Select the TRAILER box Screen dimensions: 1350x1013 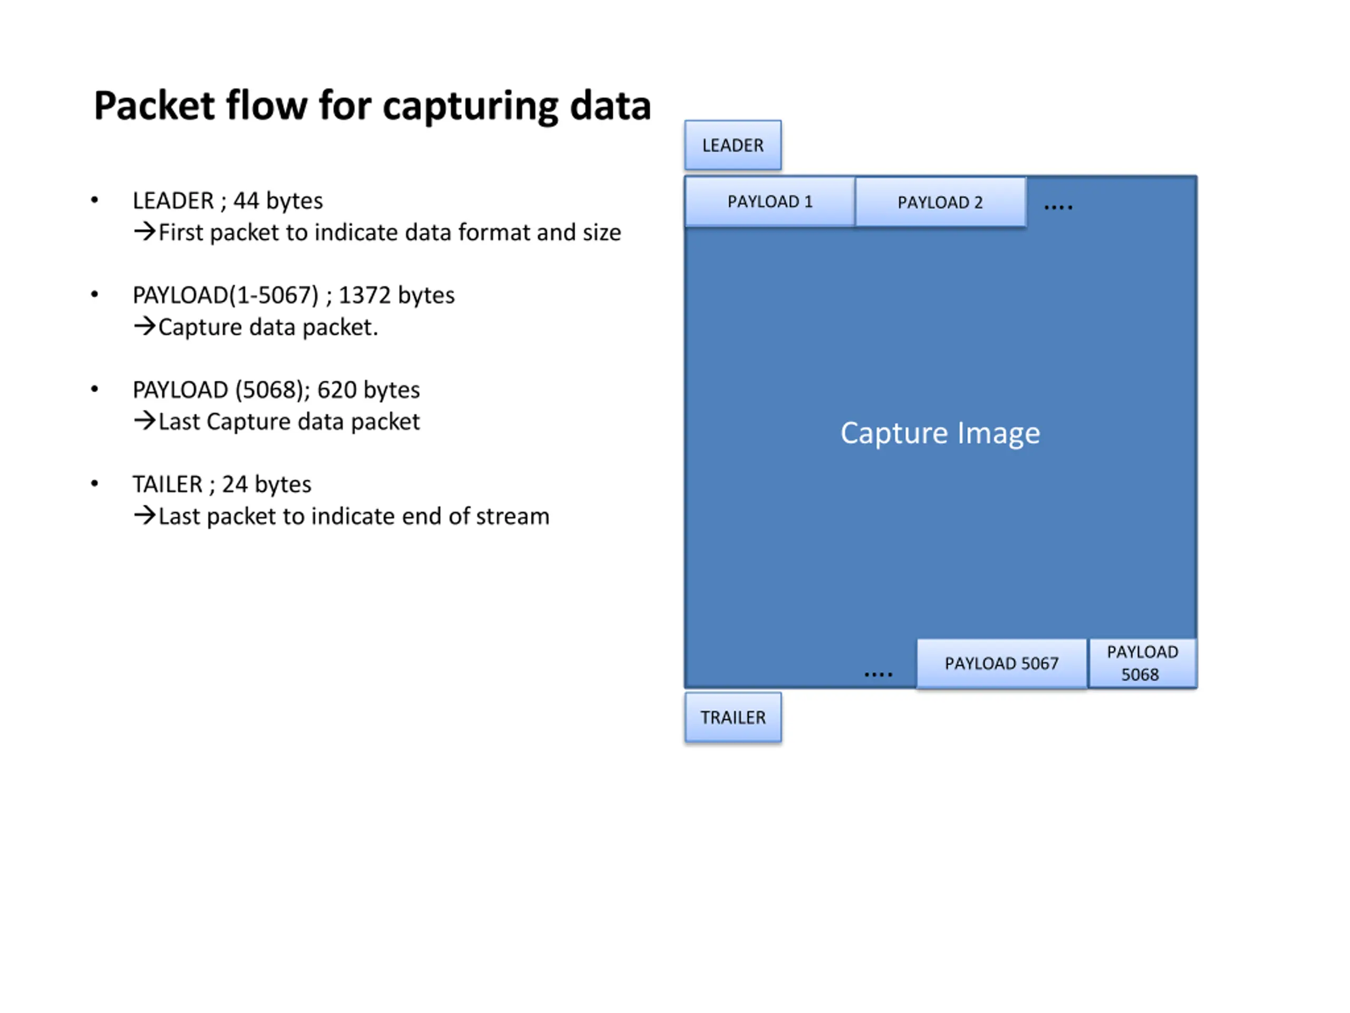coord(732,717)
